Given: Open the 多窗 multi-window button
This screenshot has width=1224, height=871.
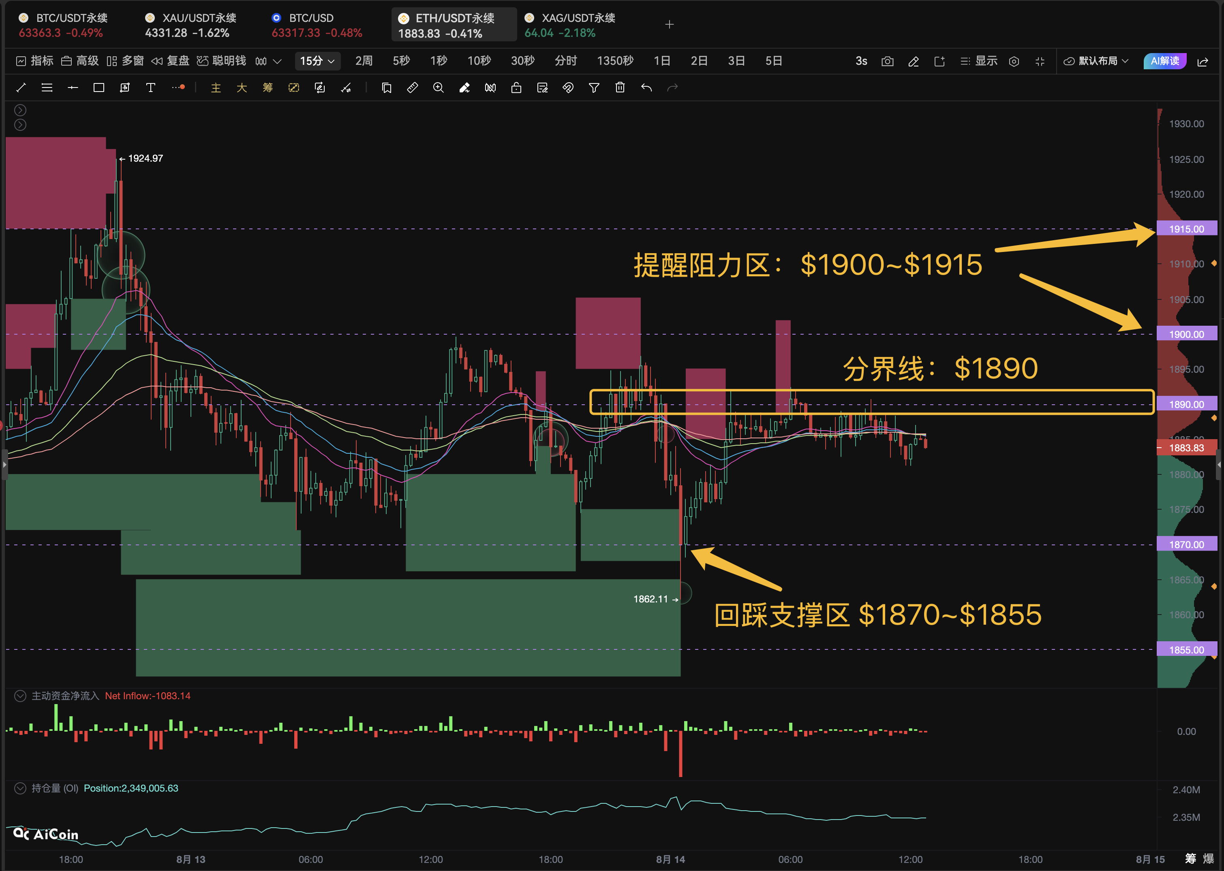Looking at the screenshot, I should tap(125, 61).
